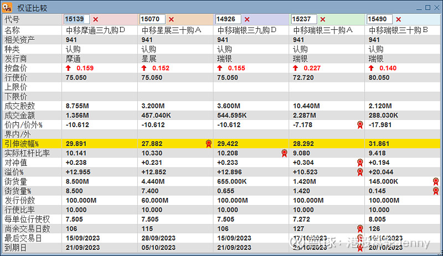Click the red ribbon badge beside +0.304
The height and width of the screenshot is (256, 443).
point(360,163)
